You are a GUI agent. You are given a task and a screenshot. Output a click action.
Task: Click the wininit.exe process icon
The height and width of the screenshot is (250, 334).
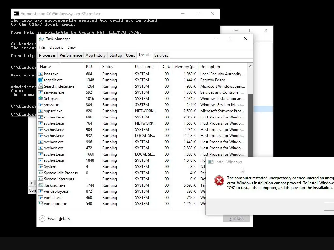pos(40,197)
